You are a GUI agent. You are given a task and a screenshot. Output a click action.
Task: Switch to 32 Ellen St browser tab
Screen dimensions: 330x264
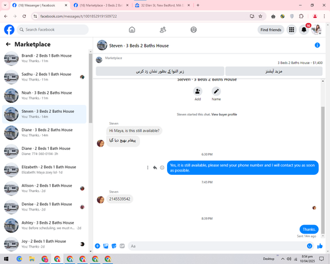tap(162, 5)
